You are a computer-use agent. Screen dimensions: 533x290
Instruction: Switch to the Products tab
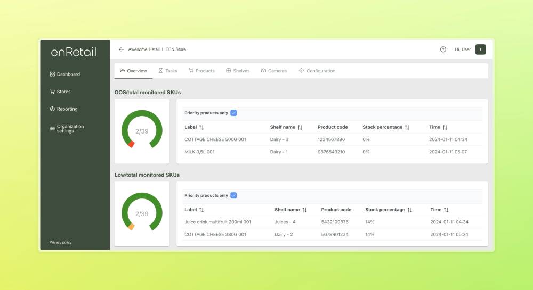click(201, 71)
